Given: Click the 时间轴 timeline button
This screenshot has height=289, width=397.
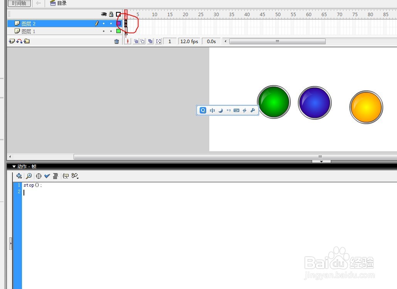Looking at the screenshot, I should tap(19, 3).
